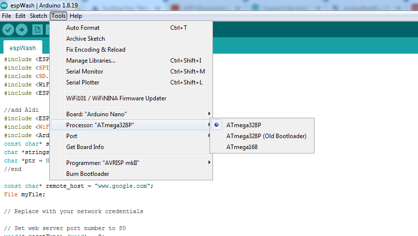
Task: Click the Verify sketch checkmark icon
Action: [x=8, y=30]
